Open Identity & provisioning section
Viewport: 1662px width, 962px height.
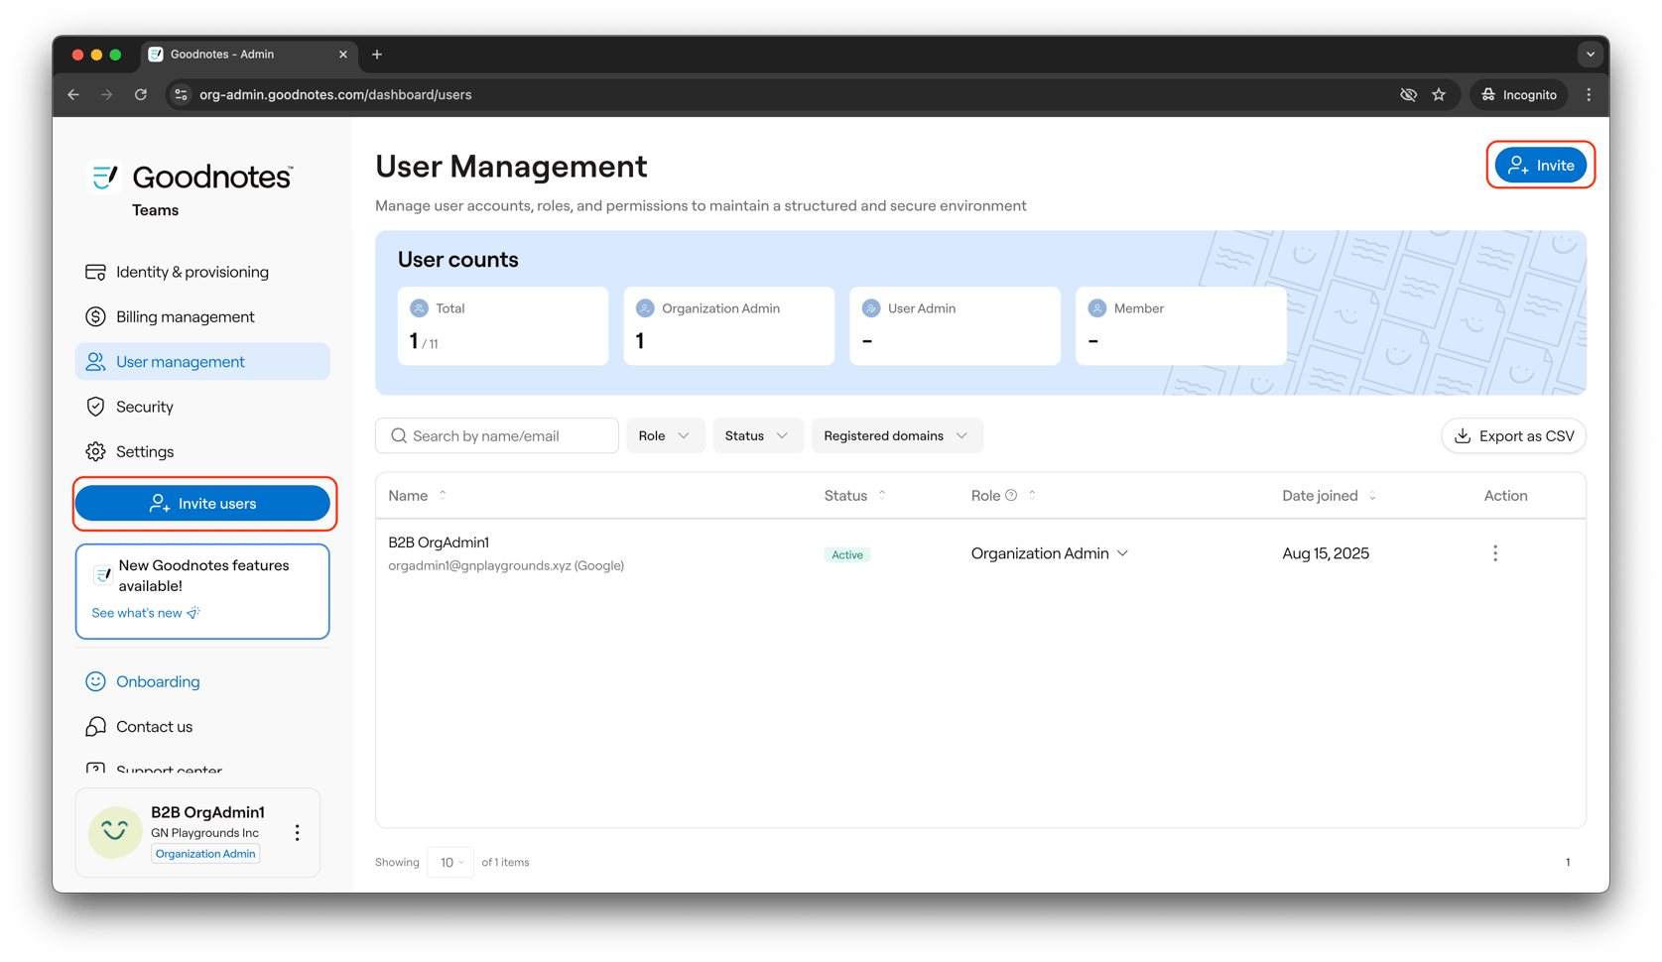[x=202, y=272]
